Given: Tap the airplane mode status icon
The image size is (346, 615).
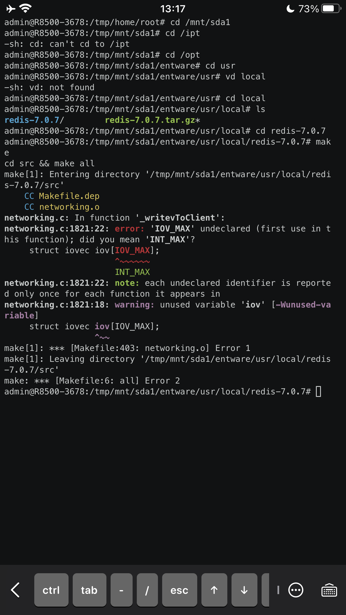Looking at the screenshot, I should (11, 9).
